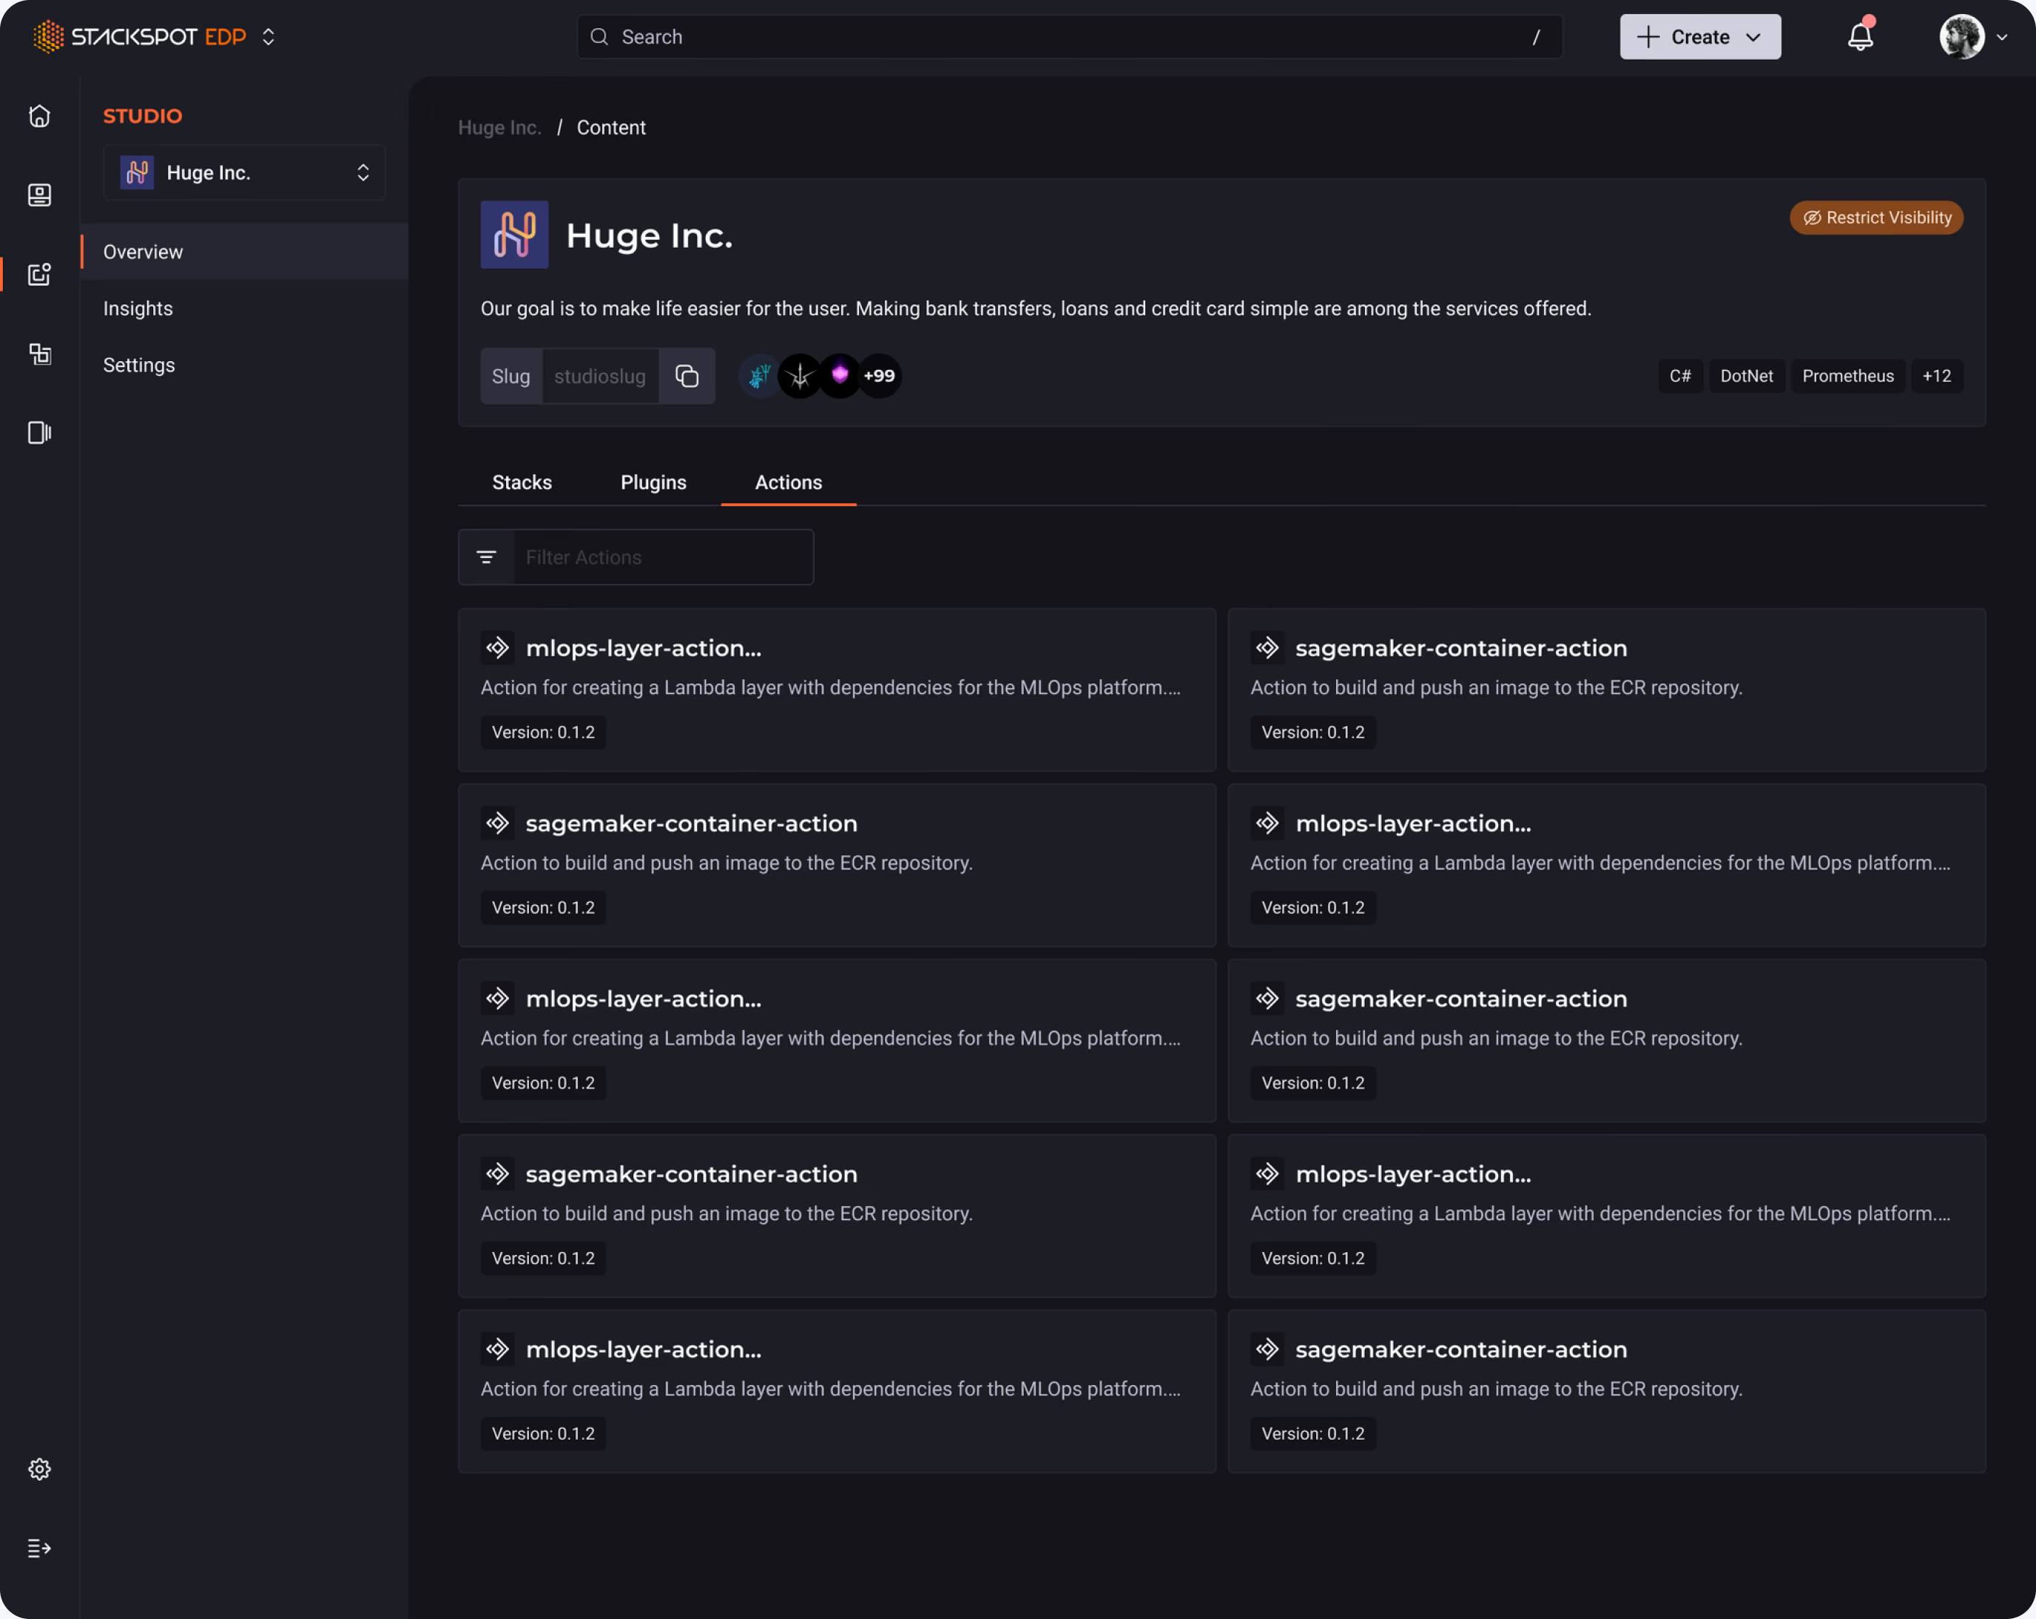
Task: Open the second left-rail icon below Home
Action: click(x=40, y=195)
